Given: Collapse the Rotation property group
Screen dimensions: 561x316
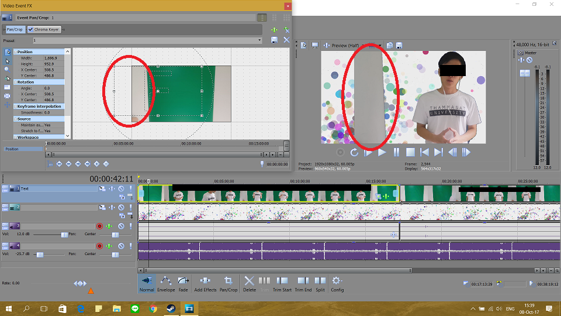Looking at the screenshot, I should (16, 83).
